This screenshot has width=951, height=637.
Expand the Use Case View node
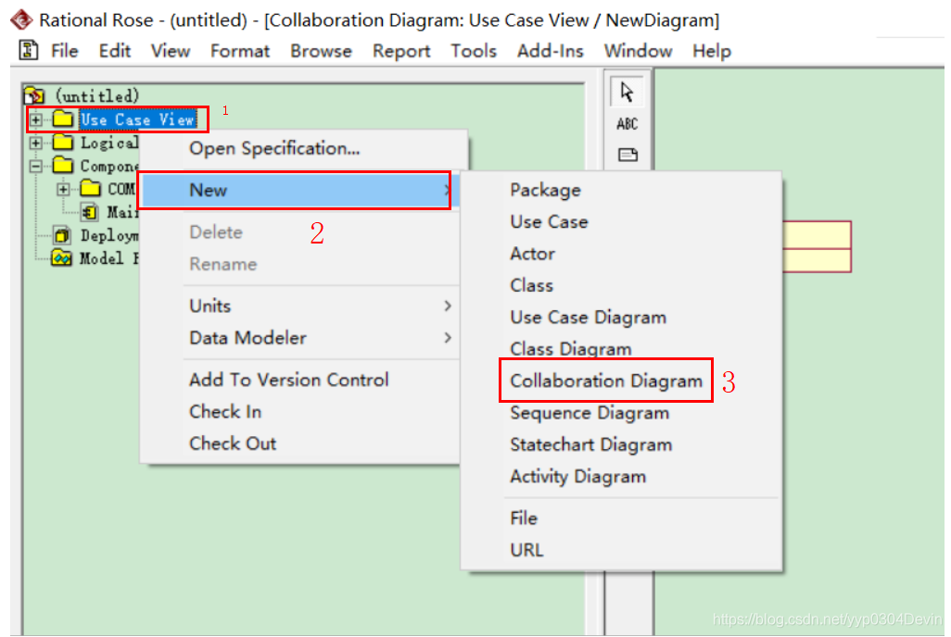coord(36,119)
